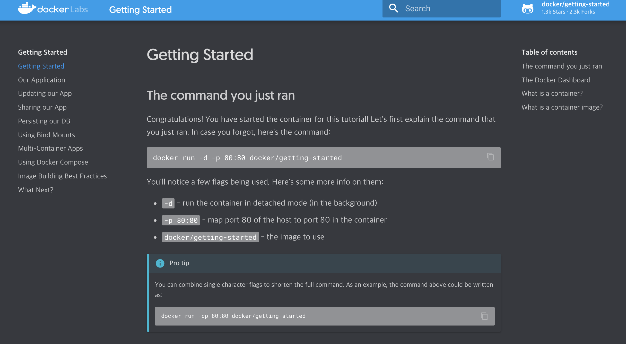Click the GitHub octocat icon
Screen dimensions: 626x344
(527, 9)
